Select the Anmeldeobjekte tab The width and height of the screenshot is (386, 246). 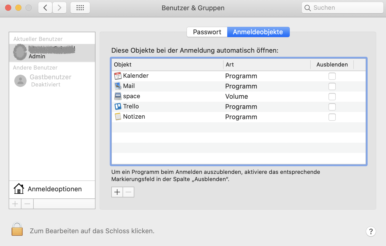pos(258,32)
